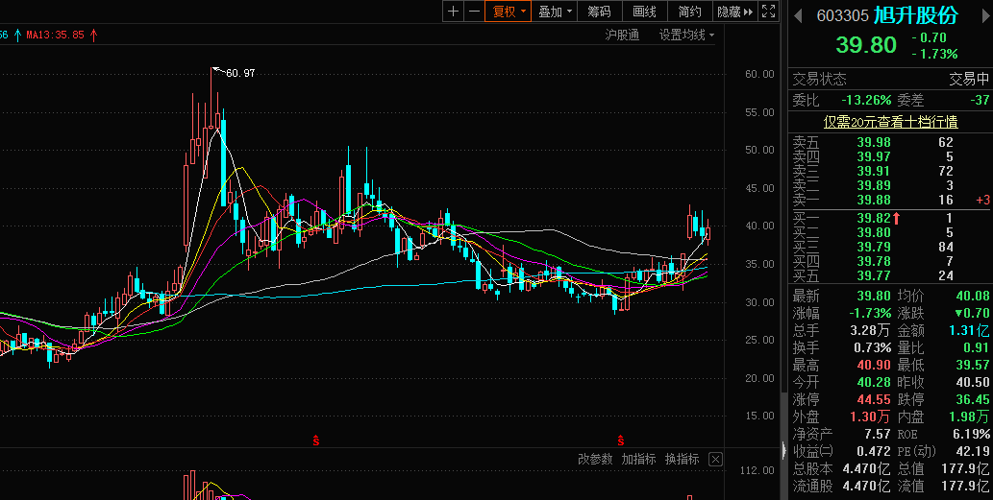Click 改参数 to modify indicator parameters
The width and height of the screenshot is (993, 500).
[595, 460]
